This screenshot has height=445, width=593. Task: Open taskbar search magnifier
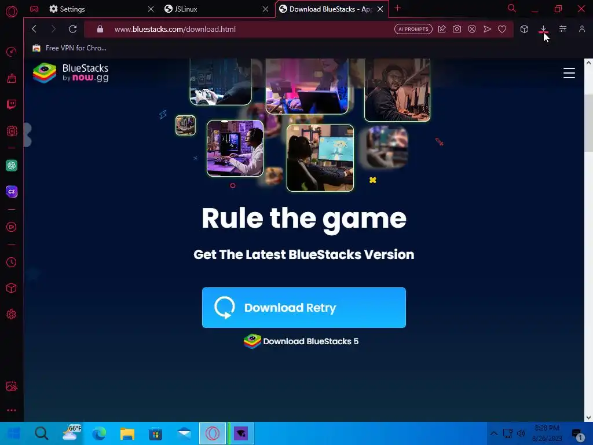42,433
